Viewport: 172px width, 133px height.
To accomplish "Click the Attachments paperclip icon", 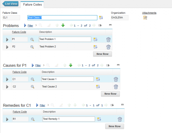I will [x=145, y=17].
